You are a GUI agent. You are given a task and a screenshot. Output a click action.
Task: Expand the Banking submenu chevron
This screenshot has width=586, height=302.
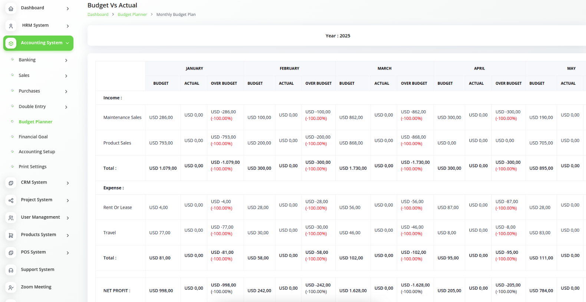click(x=66, y=60)
